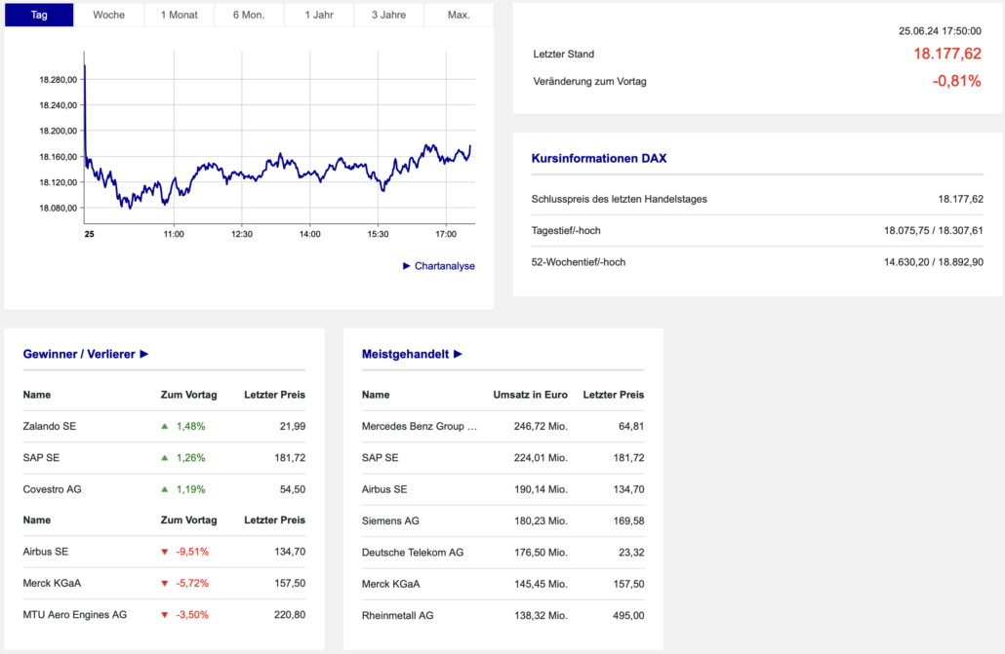Switch to the Woche time range
Screen dimensions: 1005x654
pyautogui.click(x=108, y=15)
